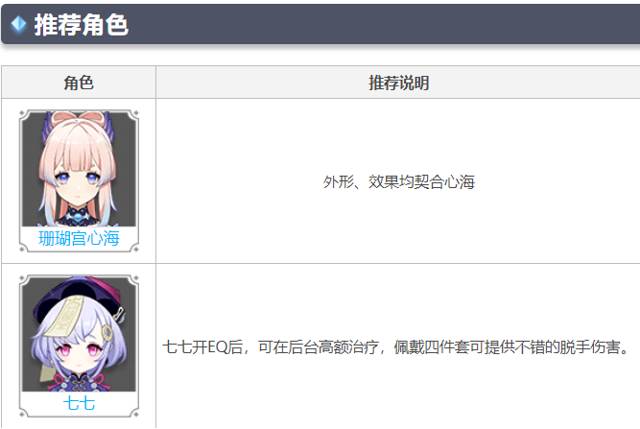The width and height of the screenshot is (640, 429).
Task: Click the blue diamond icon beside 推荐角色
Action: pyautogui.click(x=18, y=24)
